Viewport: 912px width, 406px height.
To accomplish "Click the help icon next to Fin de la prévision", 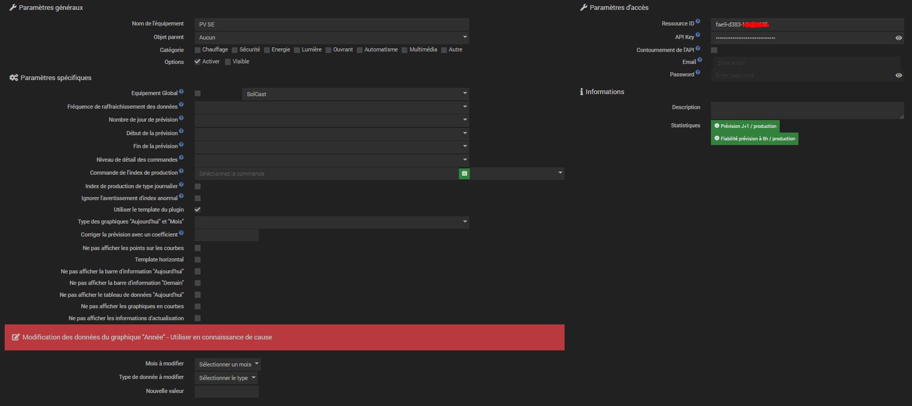I will [181, 145].
